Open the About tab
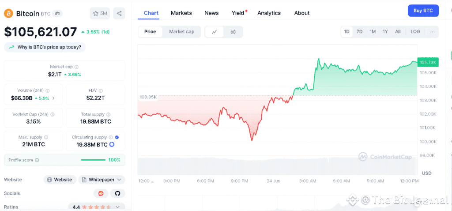Viewport: 452px width, 211px height. click(x=302, y=13)
